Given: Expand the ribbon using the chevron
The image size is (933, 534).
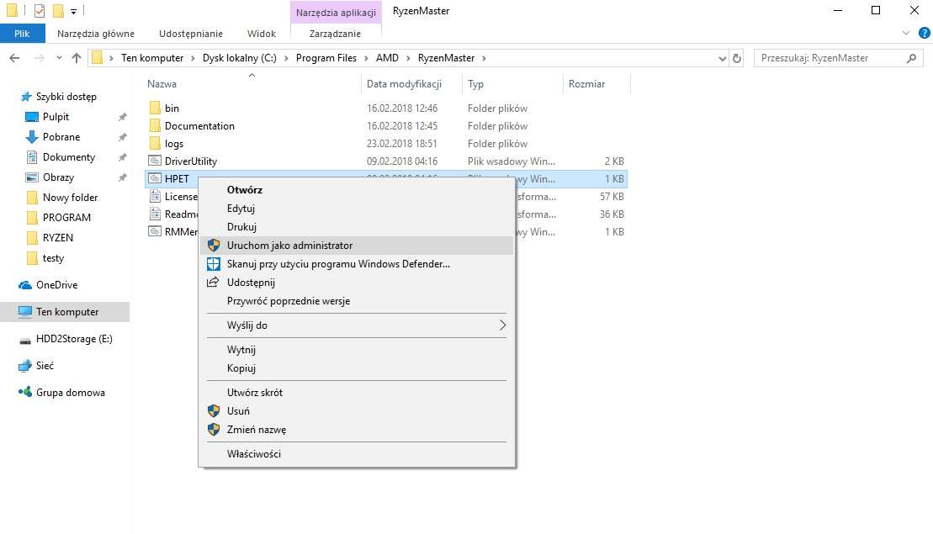Looking at the screenshot, I should coord(905,34).
